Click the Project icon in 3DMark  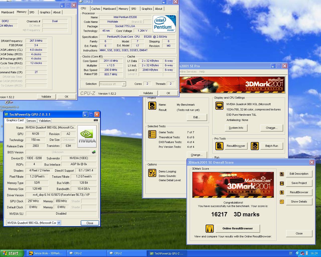152,106
